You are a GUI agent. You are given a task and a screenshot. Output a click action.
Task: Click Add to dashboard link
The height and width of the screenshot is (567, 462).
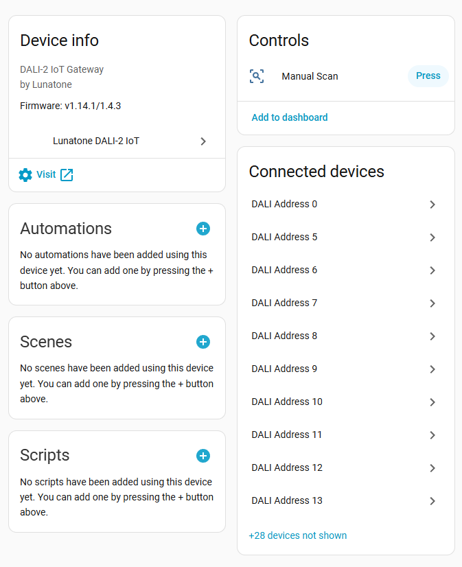289,117
